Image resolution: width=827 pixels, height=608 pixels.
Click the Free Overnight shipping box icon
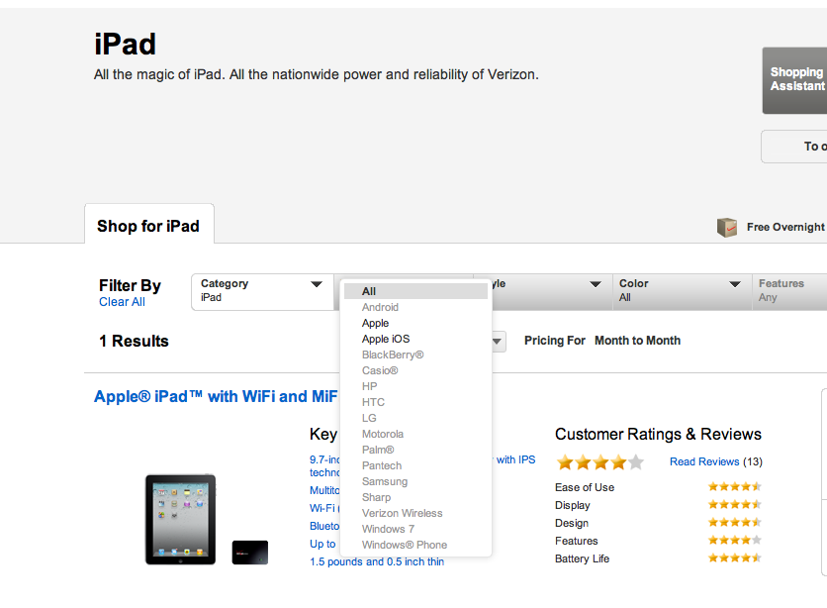[x=727, y=228]
